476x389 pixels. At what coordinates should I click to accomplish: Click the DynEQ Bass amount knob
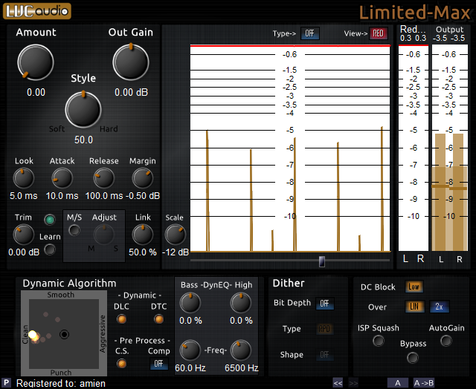190,303
